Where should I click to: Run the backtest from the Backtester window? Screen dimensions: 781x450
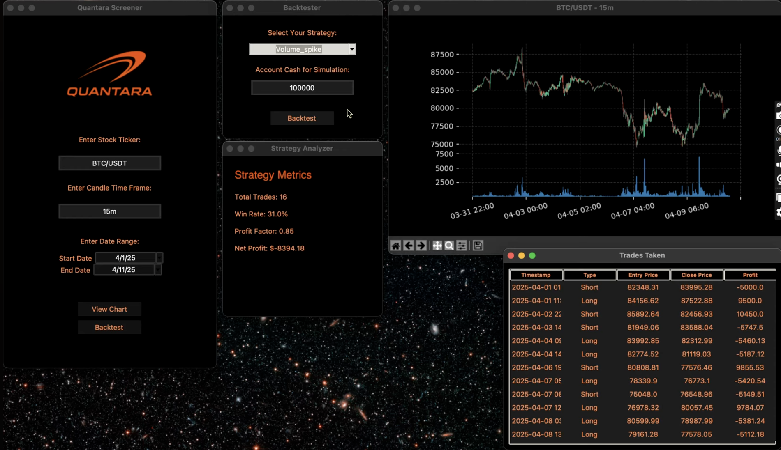pyautogui.click(x=302, y=118)
